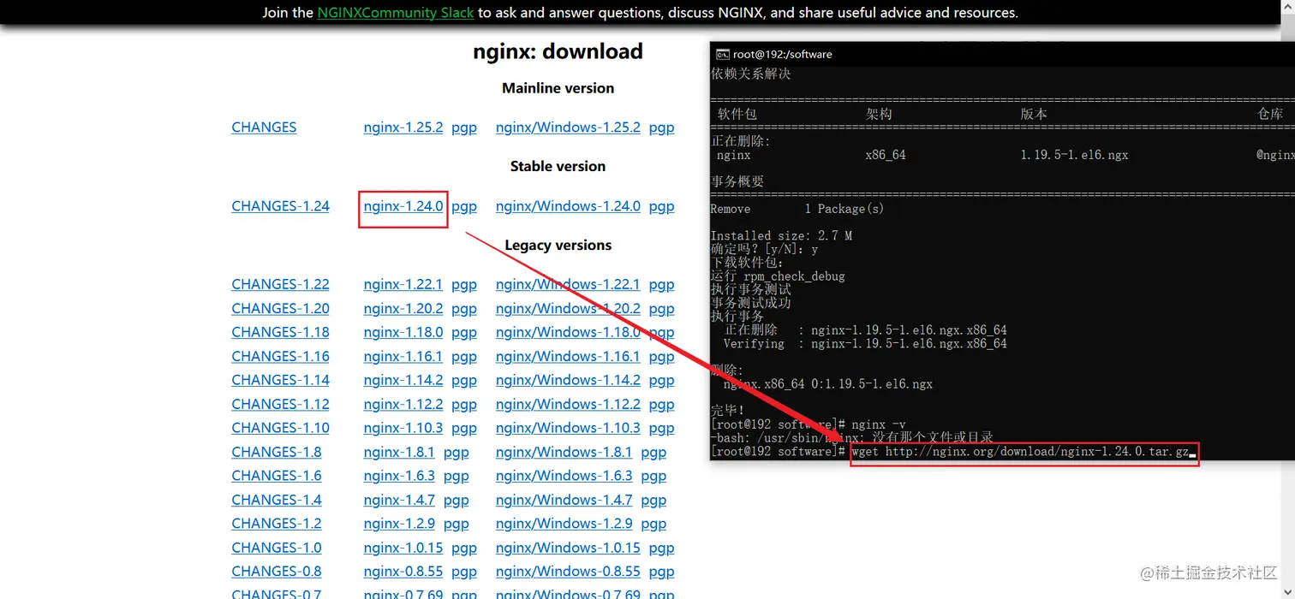Click the pgp link for nginx/Windows-1.24.0
1295x599 pixels.
pos(661,206)
